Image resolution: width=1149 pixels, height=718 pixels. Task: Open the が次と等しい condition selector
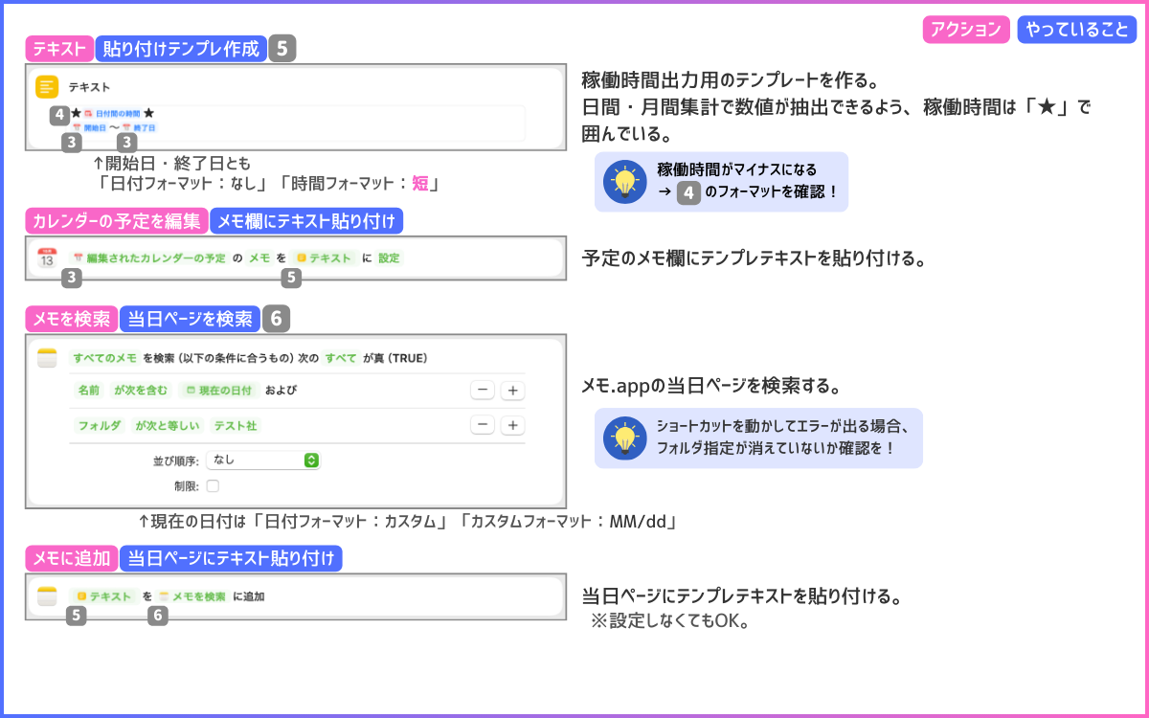point(167,425)
